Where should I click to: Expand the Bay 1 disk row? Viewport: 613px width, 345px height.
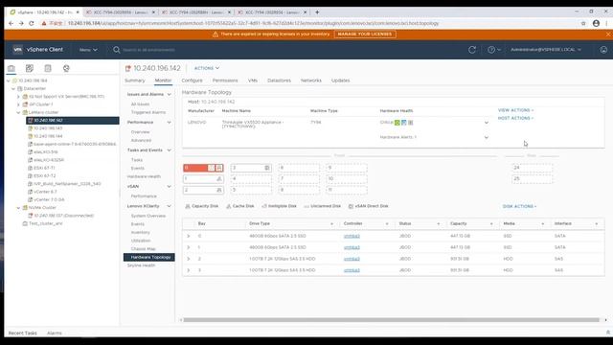coord(188,247)
